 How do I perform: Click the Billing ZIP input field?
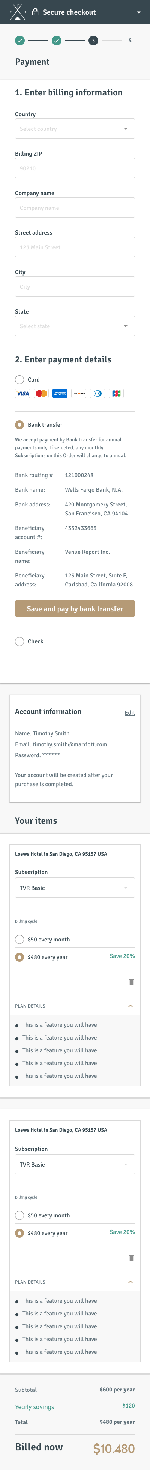click(x=75, y=168)
